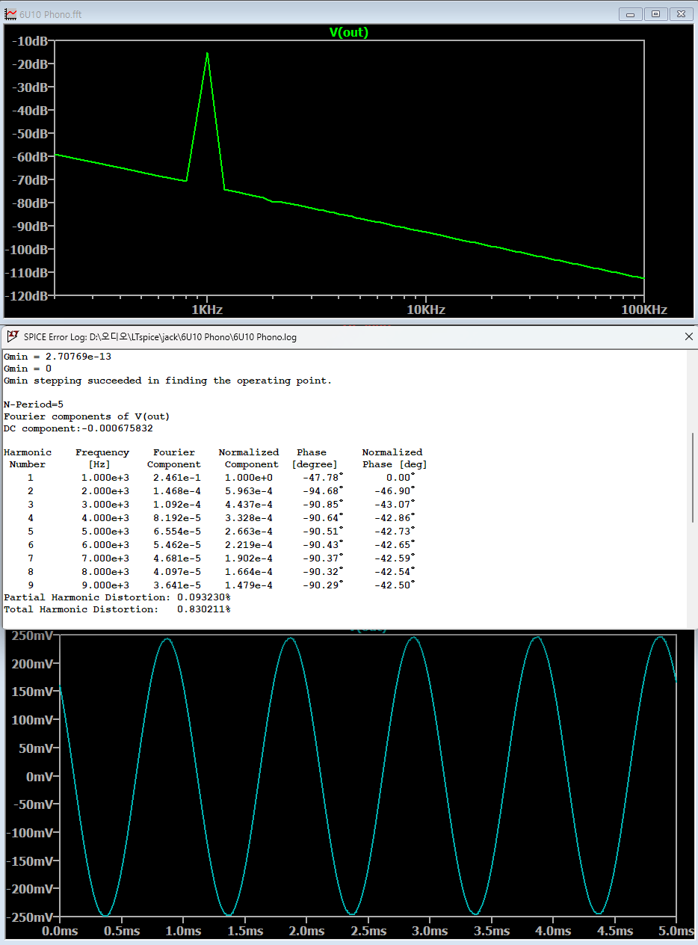The width and height of the screenshot is (698, 945).
Task: Click the 2.5ms time axis label
Action: (x=368, y=931)
